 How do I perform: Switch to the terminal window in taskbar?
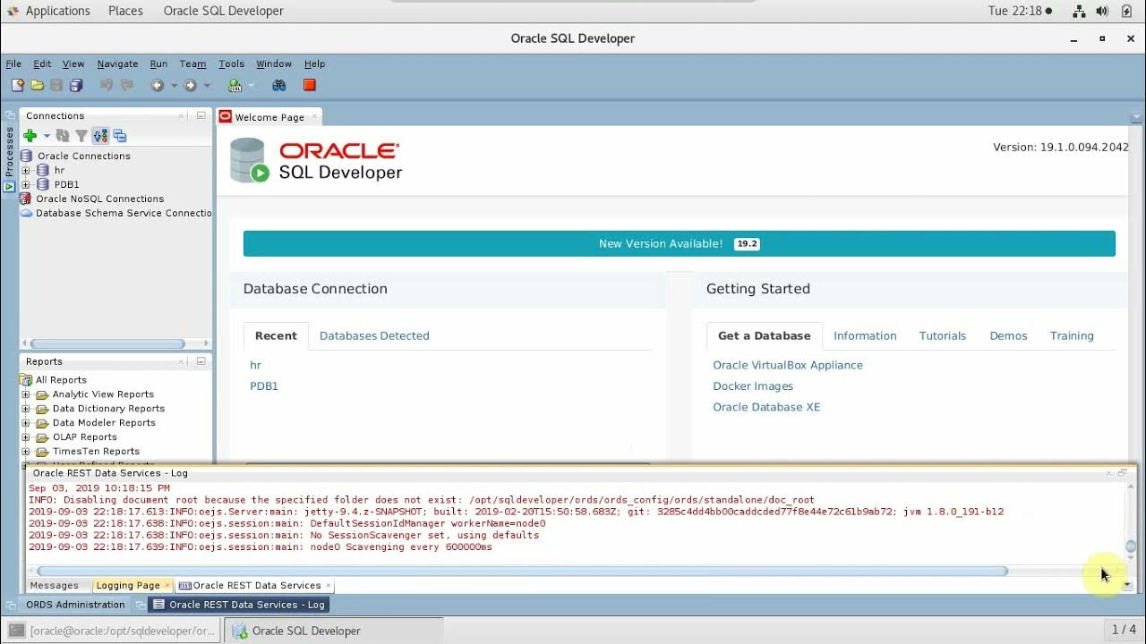[x=113, y=631]
